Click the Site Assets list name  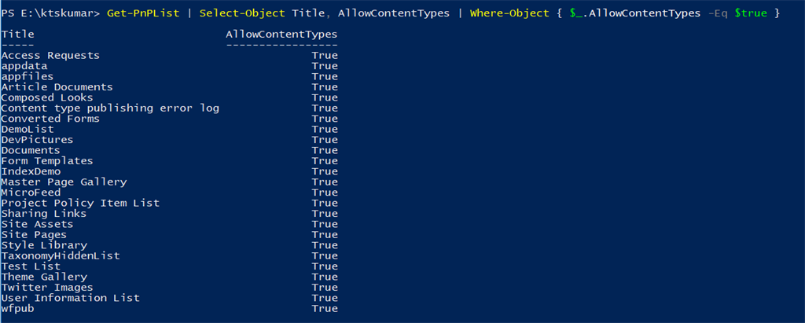tap(37, 225)
